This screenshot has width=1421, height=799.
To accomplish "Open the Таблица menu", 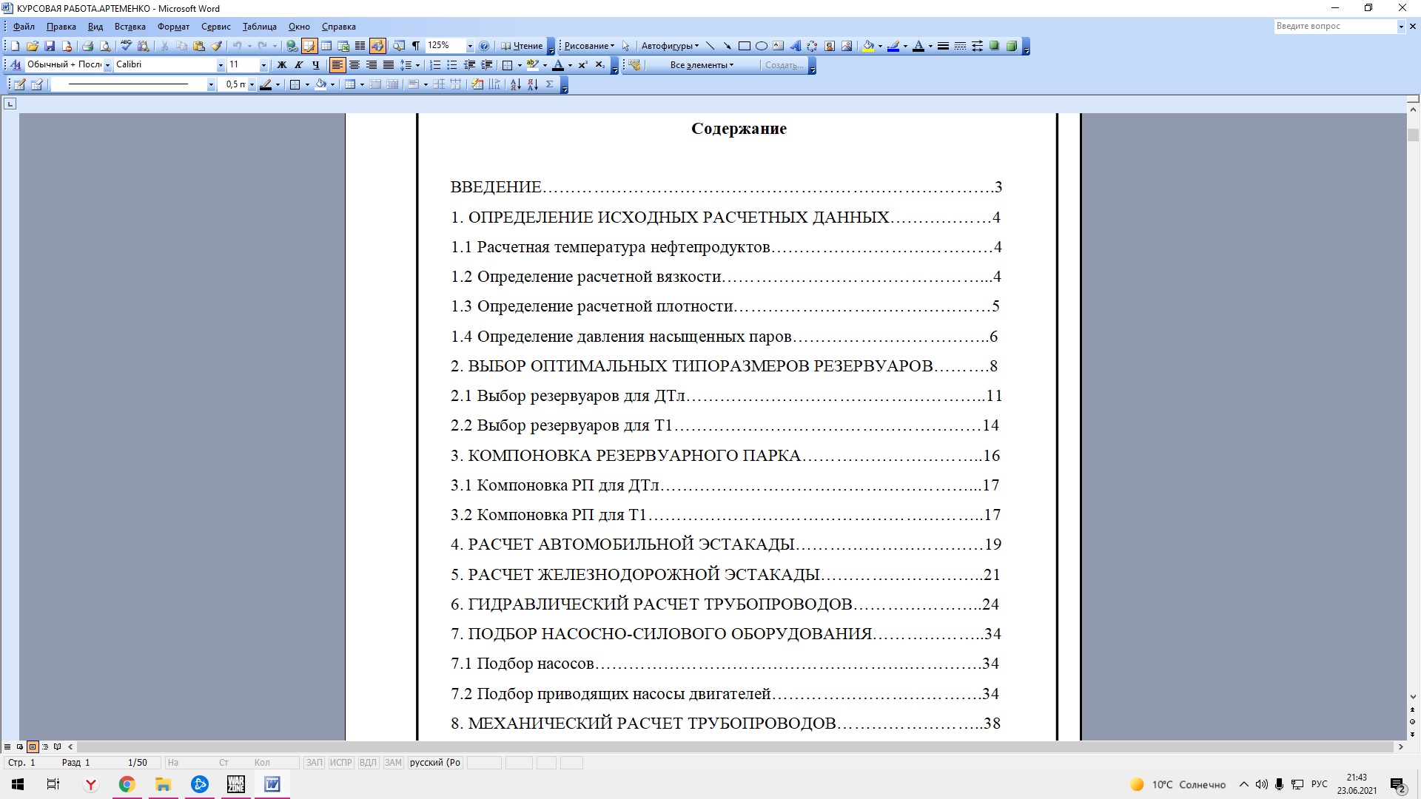I will point(259,27).
